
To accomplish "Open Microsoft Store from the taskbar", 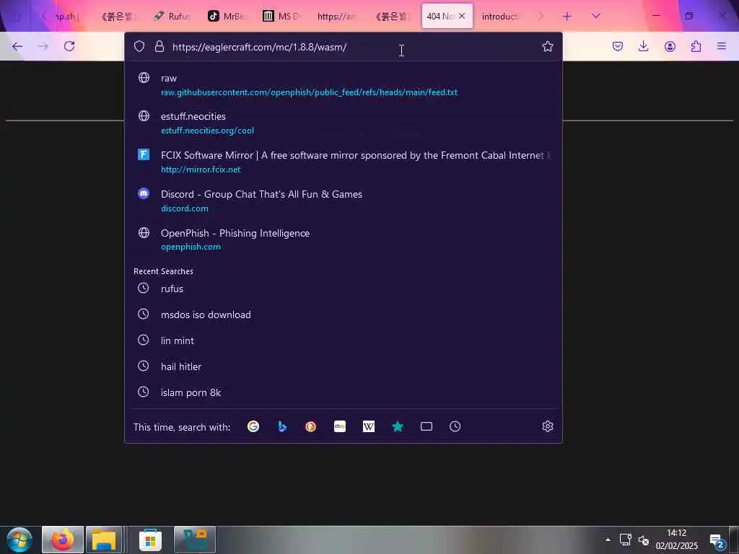I will tap(150, 540).
